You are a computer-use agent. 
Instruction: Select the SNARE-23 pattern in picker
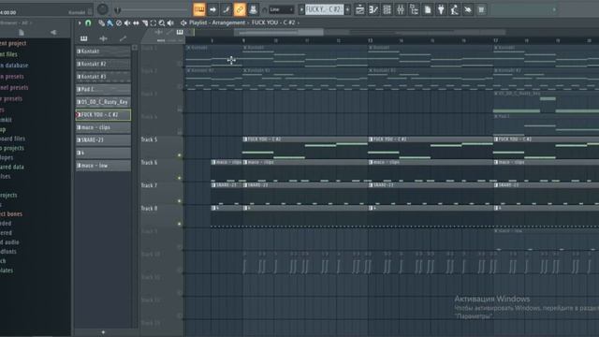(x=103, y=139)
